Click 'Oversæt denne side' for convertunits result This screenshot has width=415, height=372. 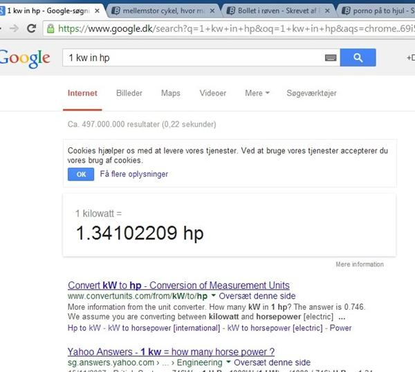pos(257,296)
